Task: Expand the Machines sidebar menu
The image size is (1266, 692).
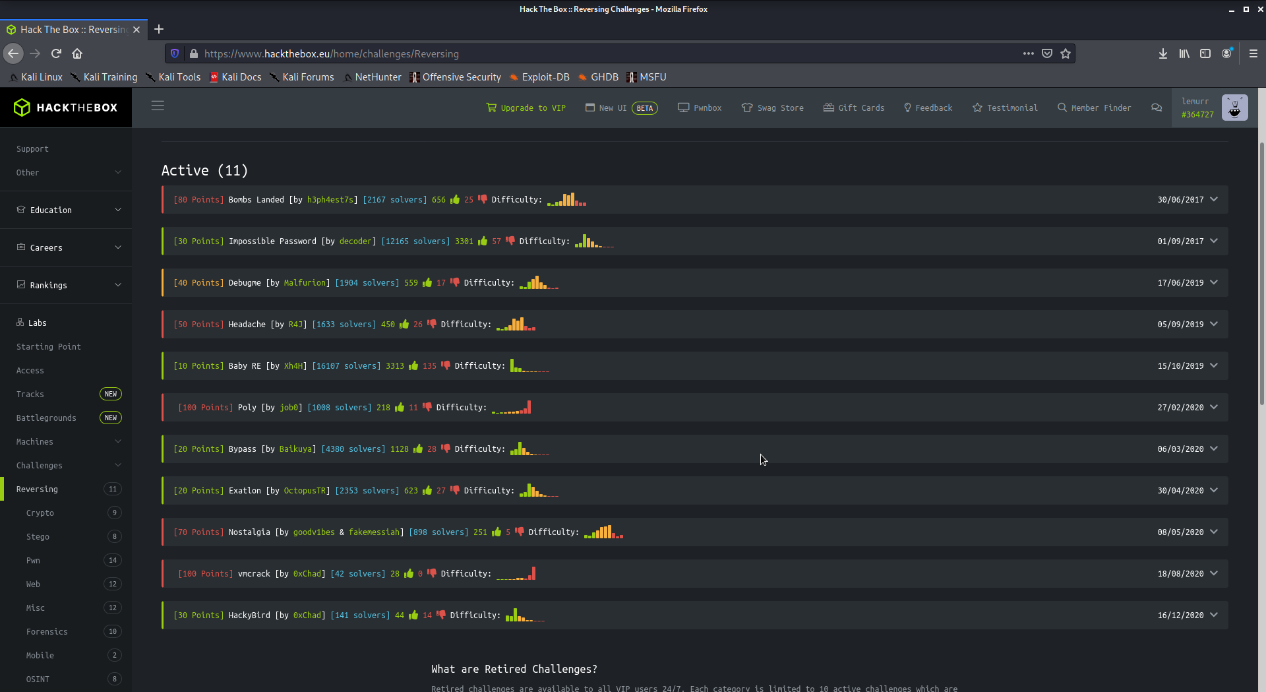Action: click(x=66, y=441)
